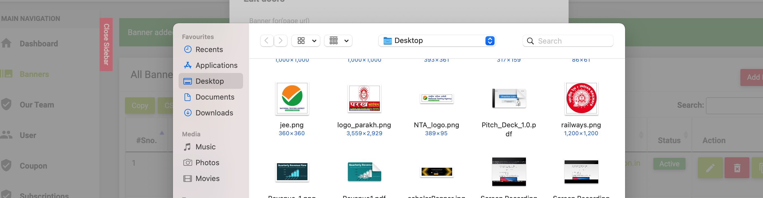The height and width of the screenshot is (198, 763).
Task: Click the jee.png file name
Action: 292,125
